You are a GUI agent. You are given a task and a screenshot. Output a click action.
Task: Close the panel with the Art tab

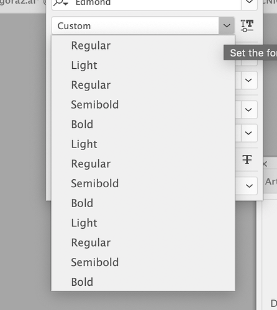click(x=265, y=164)
